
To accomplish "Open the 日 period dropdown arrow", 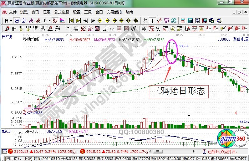I will (11, 21).
